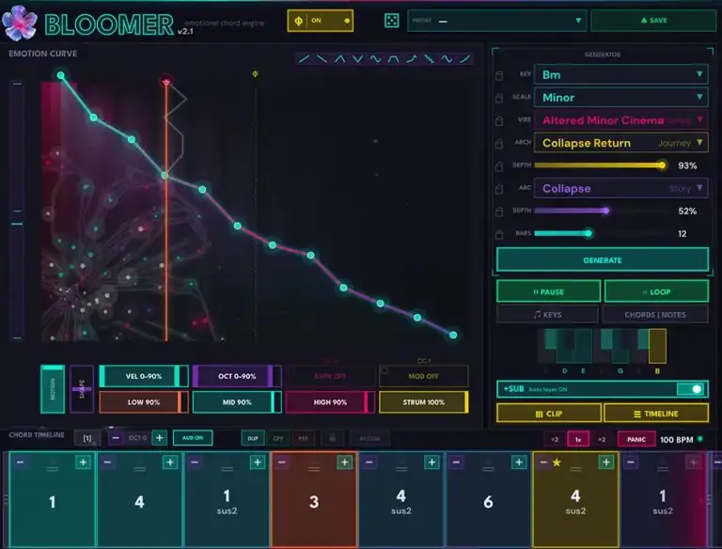Image resolution: width=722 pixels, height=549 pixels.
Task: Toggle the MOTION button
Action: (53, 389)
